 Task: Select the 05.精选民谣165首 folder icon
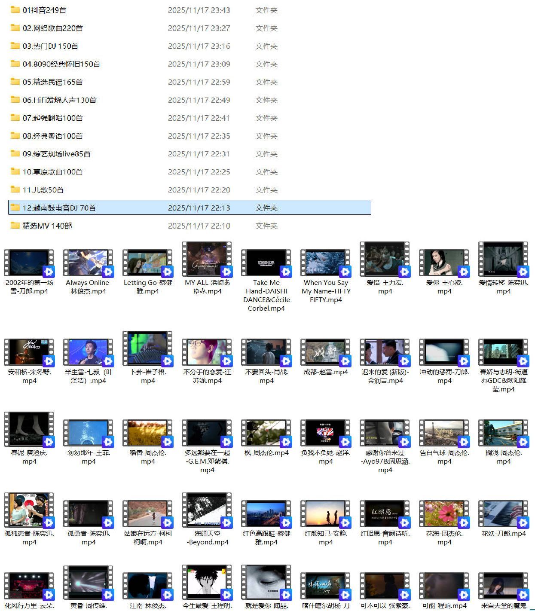pyautogui.click(x=15, y=82)
